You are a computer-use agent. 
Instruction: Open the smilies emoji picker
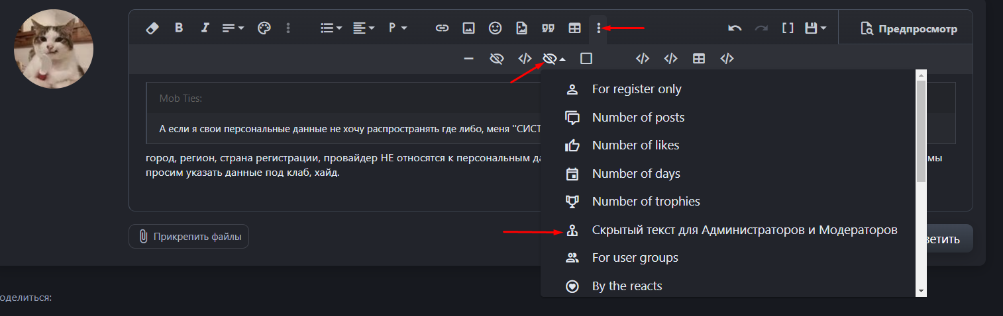coord(495,28)
